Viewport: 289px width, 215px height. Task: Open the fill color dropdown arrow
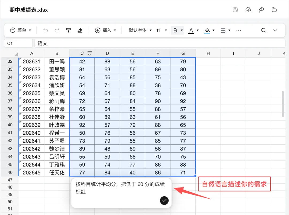click(x=214, y=30)
